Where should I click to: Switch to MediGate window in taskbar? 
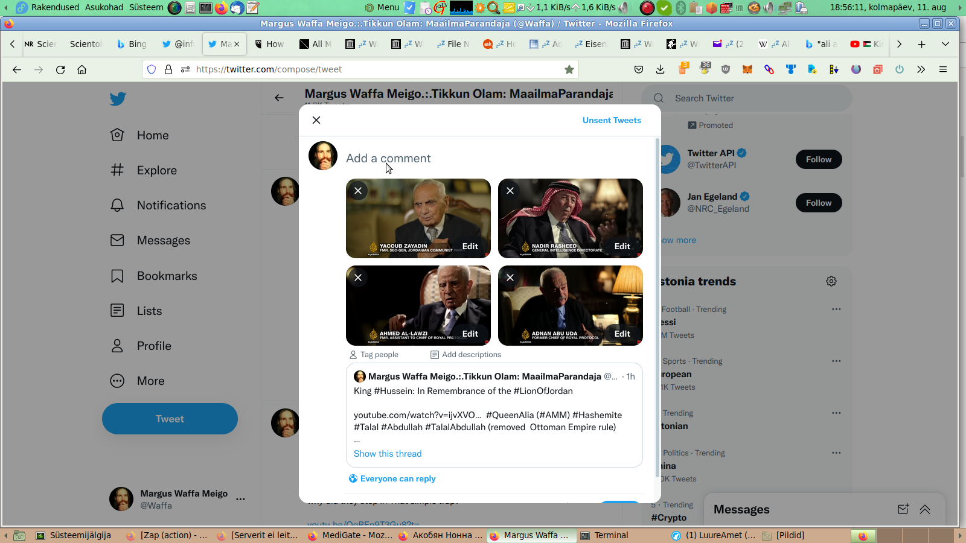pos(350,535)
